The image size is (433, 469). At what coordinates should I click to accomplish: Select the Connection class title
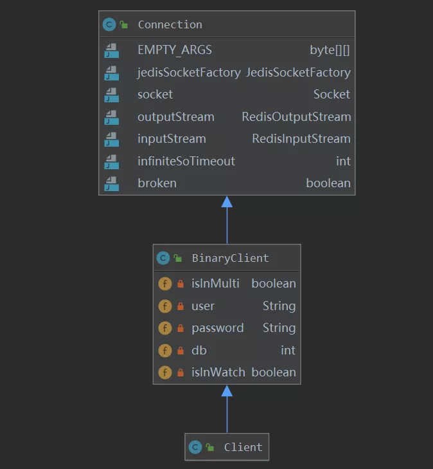click(170, 24)
